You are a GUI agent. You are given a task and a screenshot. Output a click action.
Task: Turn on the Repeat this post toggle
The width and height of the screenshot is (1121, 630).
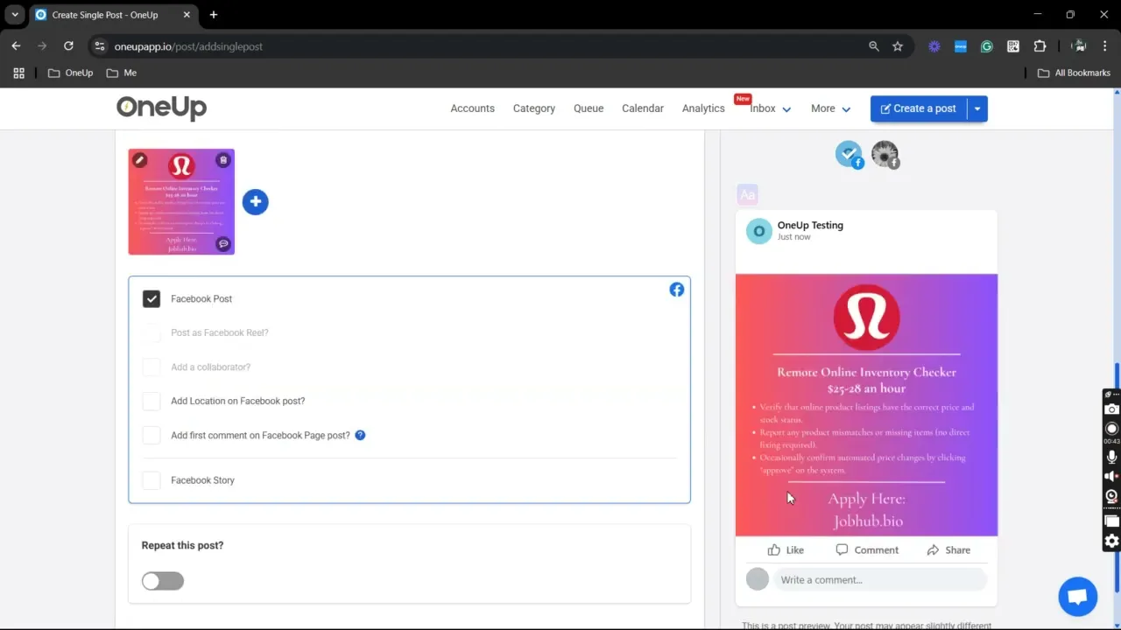tap(163, 581)
